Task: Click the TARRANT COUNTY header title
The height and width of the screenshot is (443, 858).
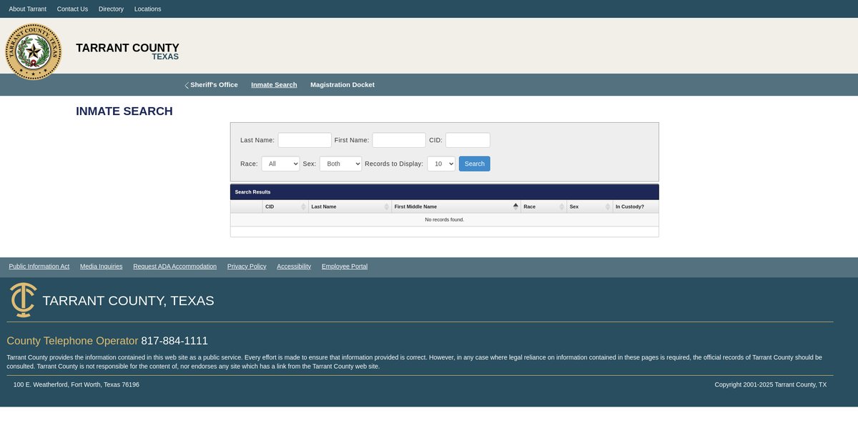Action: coord(127,48)
